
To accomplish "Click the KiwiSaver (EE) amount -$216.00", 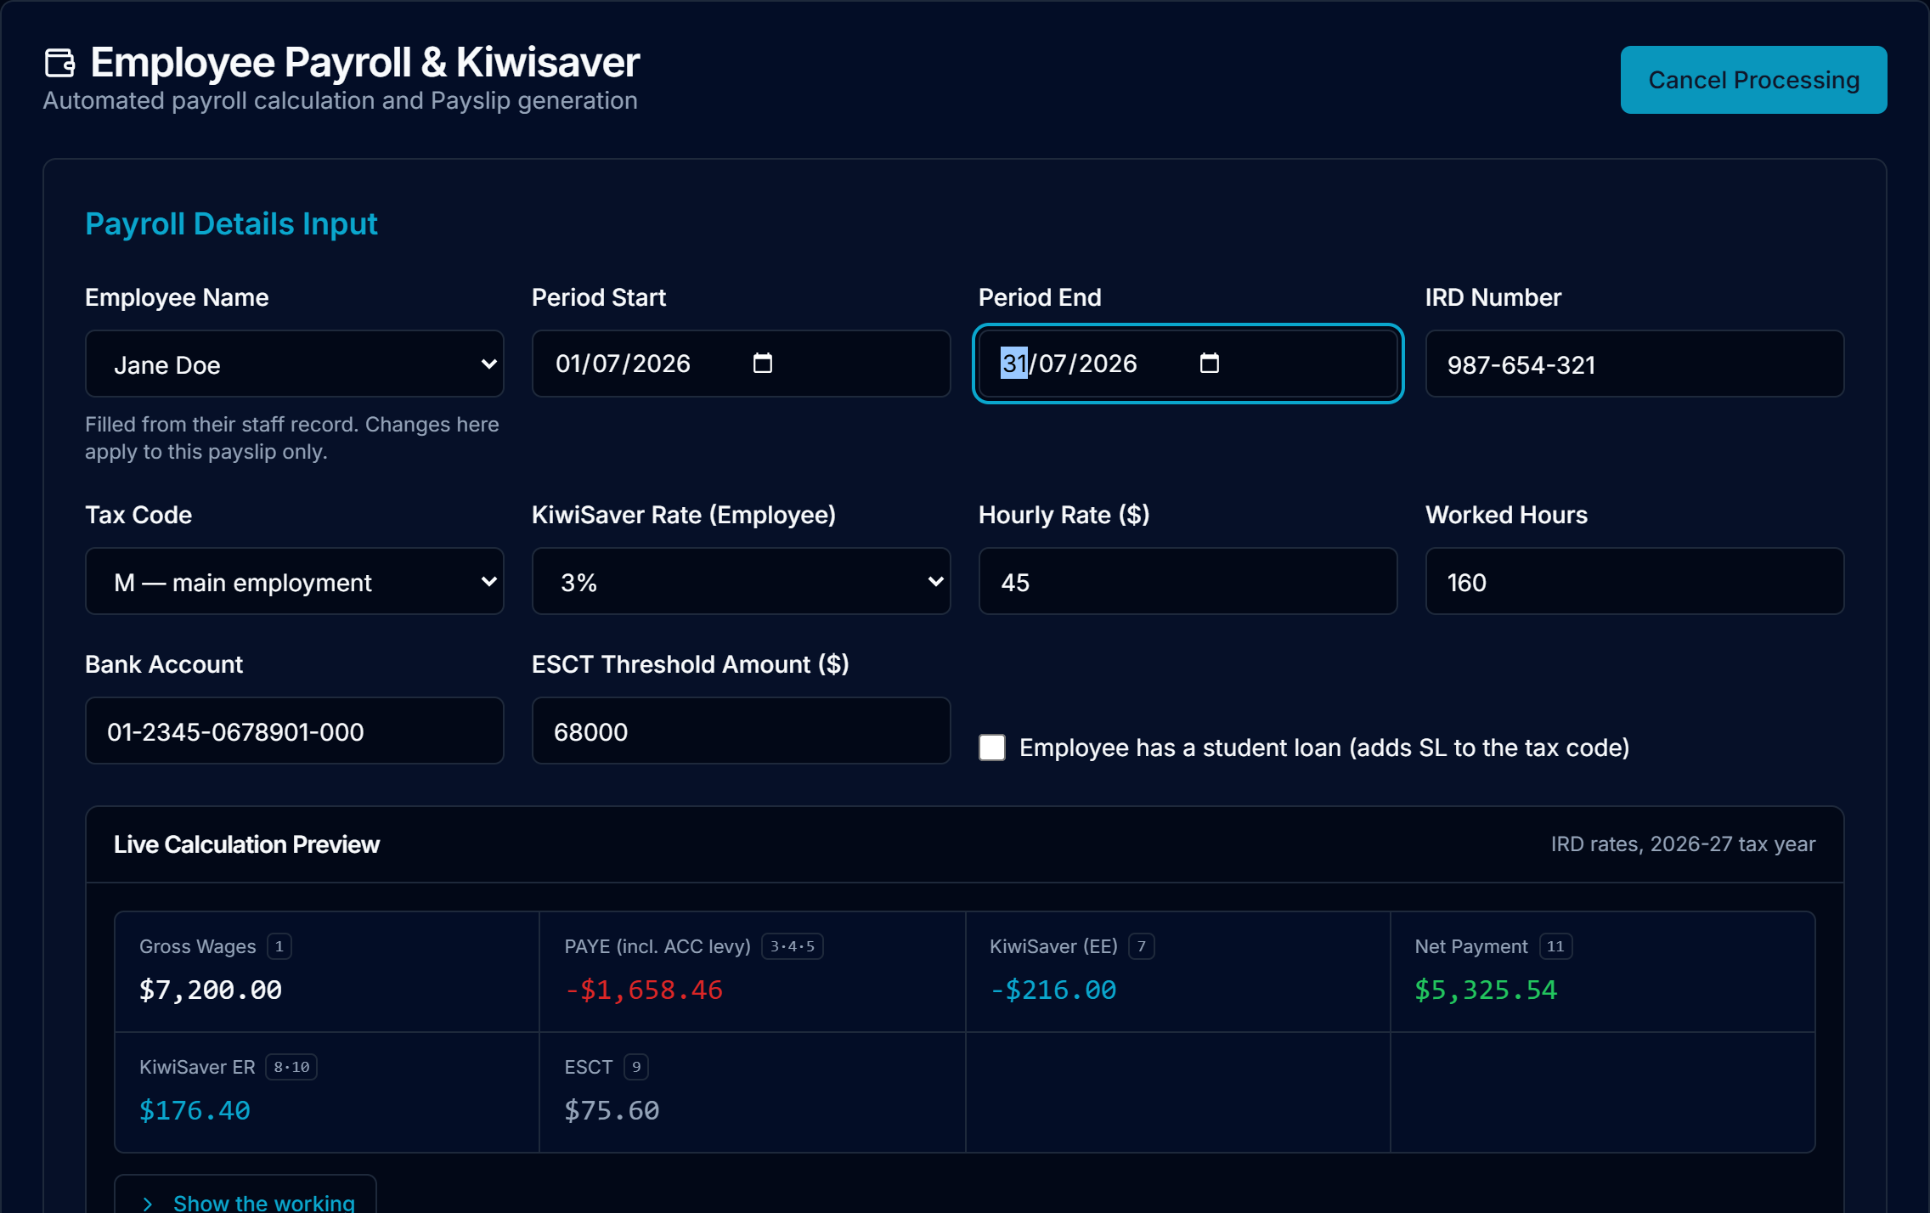I will [1052, 990].
